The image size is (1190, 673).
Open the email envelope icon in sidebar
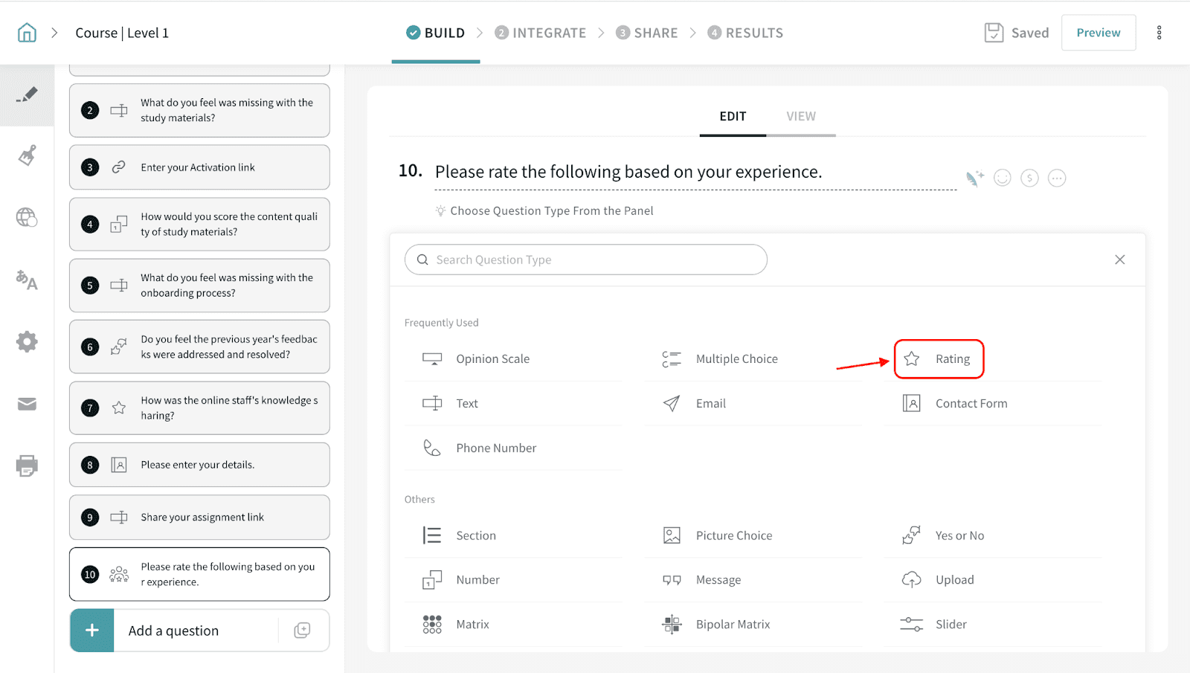click(27, 404)
